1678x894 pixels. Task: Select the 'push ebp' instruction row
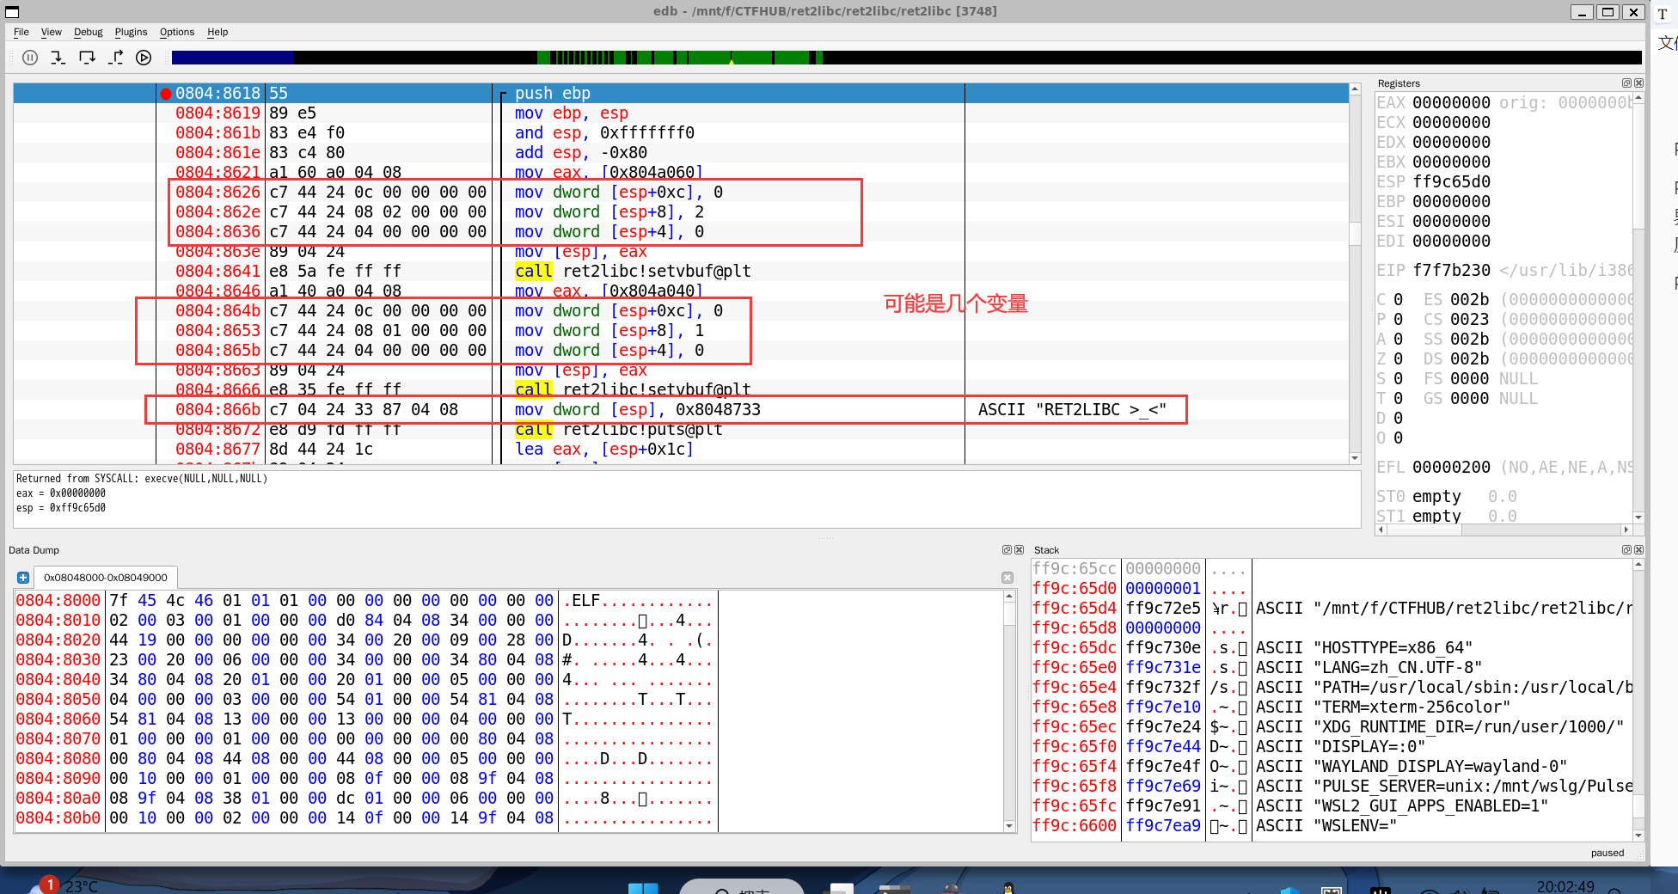681,94
